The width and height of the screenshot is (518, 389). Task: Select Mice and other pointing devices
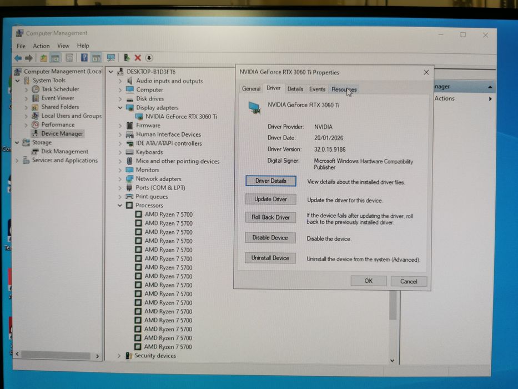pyautogui.click(x=178, y=161)
